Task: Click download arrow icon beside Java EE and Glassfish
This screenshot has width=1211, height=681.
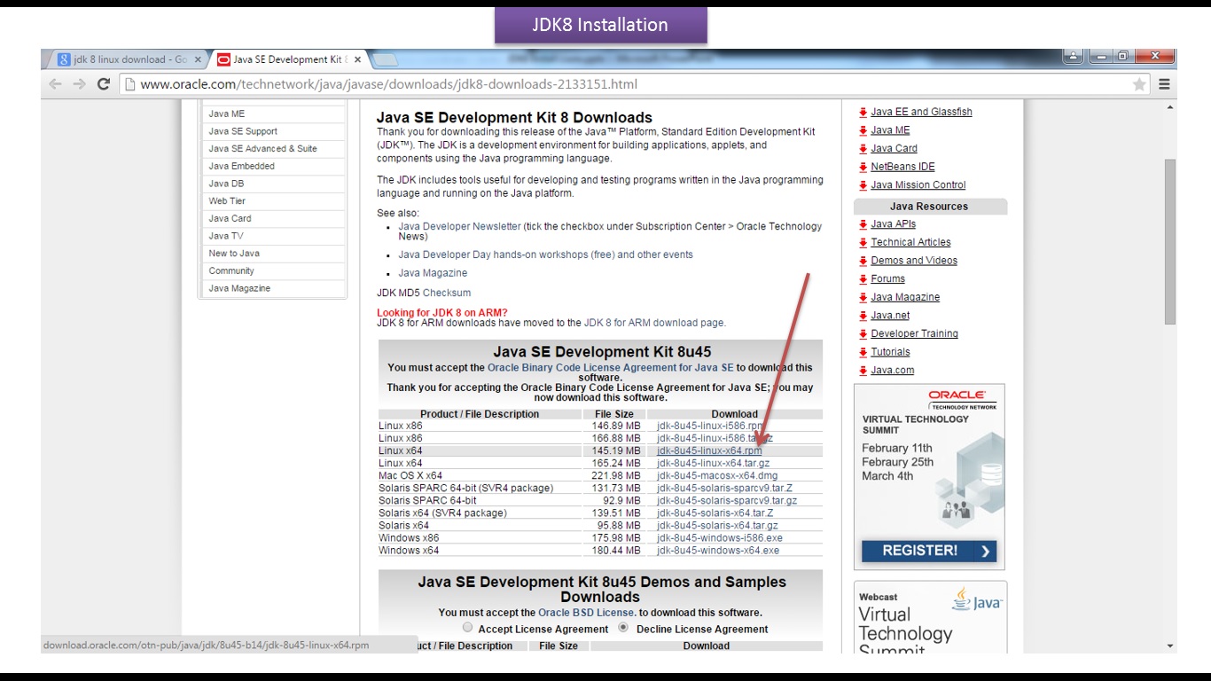Action: point(863,113)
